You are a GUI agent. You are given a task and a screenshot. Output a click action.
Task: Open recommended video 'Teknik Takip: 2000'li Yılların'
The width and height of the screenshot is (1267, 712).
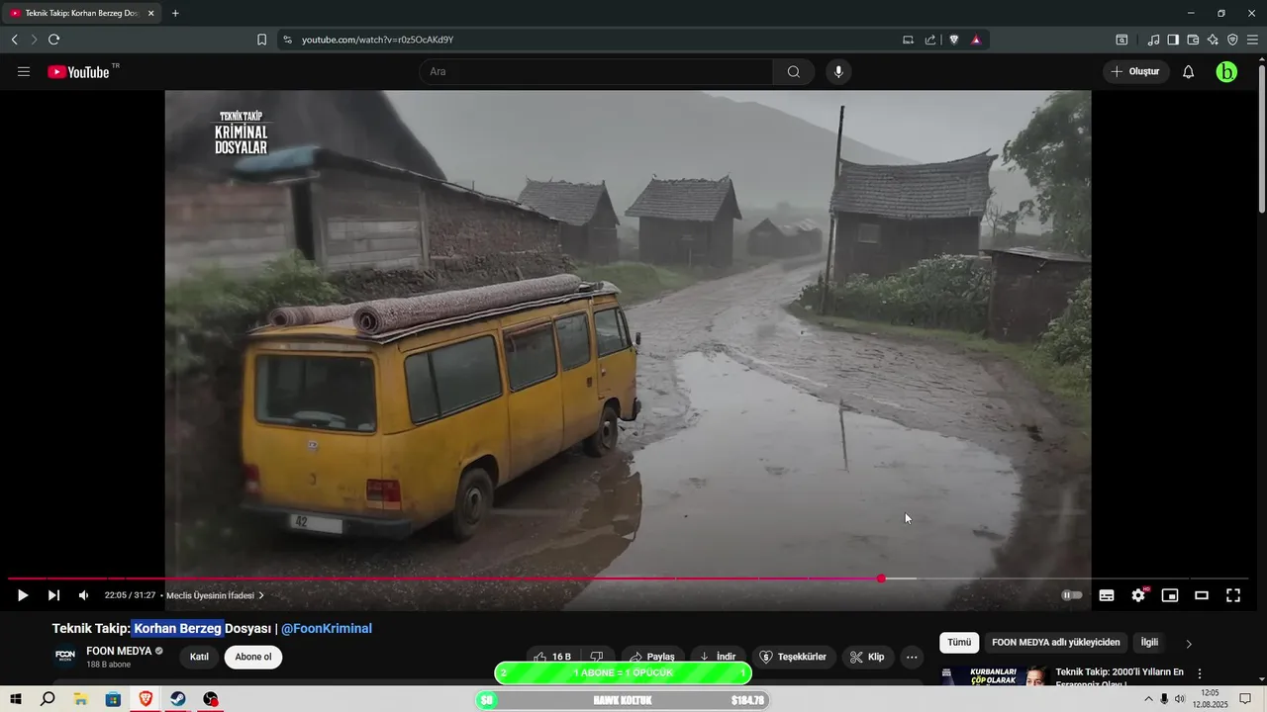tap(1120, 677)
